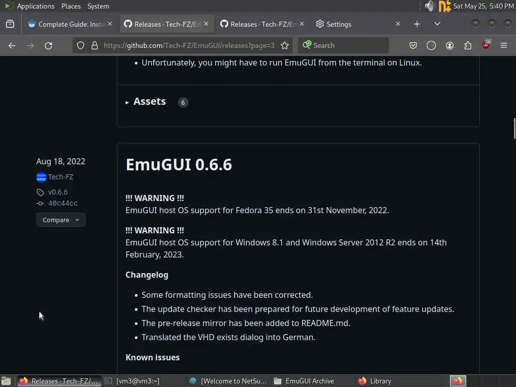Open the System menu

click(98, 6)
